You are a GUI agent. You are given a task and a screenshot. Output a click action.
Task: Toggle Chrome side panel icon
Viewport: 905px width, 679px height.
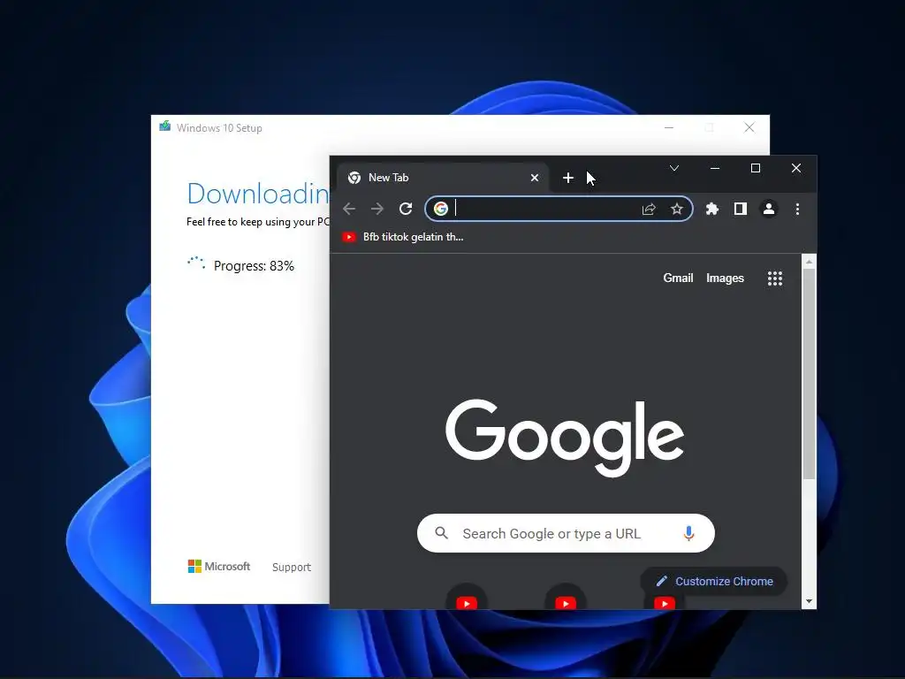tap(741, 209)
